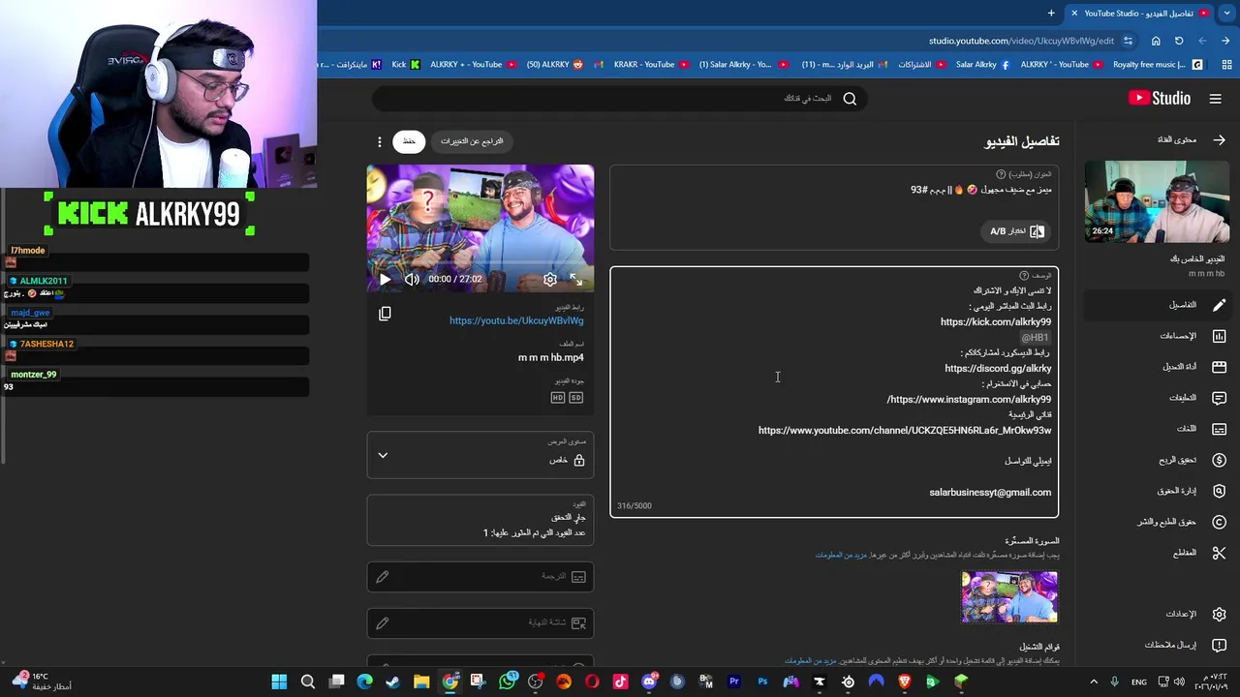Click the sidebar video thumbnail 26:24
Screen dimensions: 1240x697
coord(1157,201)
